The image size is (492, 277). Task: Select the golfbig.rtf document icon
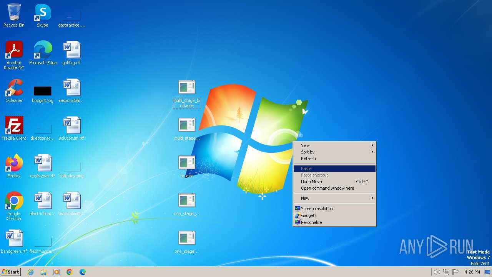point(71,53)
